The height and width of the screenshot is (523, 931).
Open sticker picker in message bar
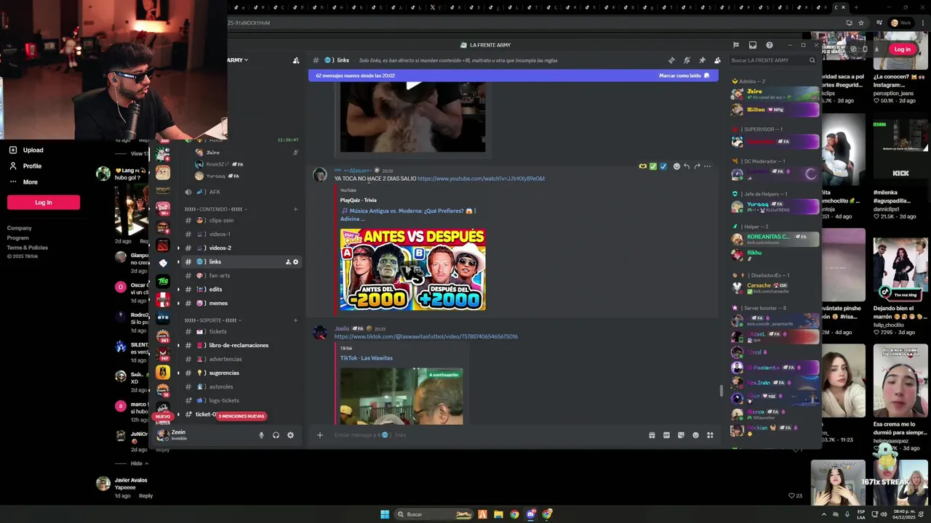(x=681, y=435)
